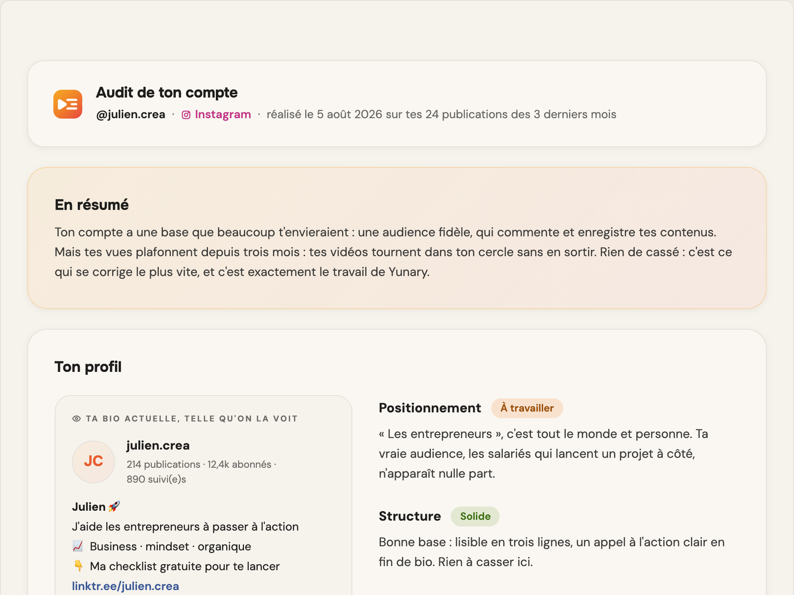Click the eye icon above the bio

pyautogui.click(x=76, y=418)
